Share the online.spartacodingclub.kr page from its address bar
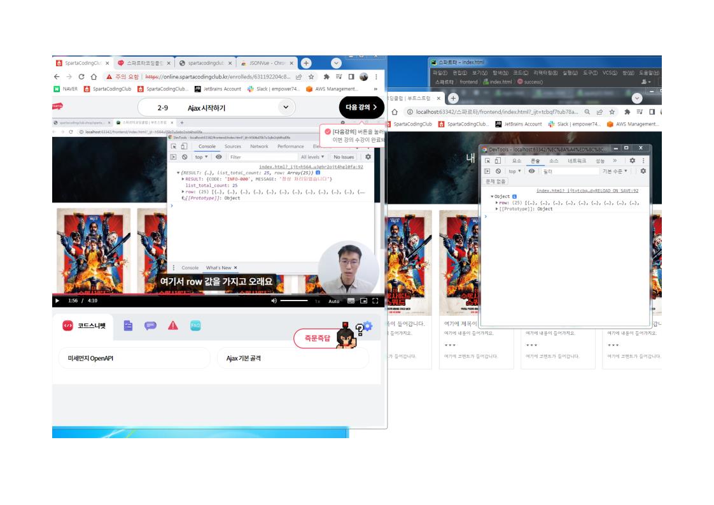This screenshot has width=714, height=505. tap(299, 76)
